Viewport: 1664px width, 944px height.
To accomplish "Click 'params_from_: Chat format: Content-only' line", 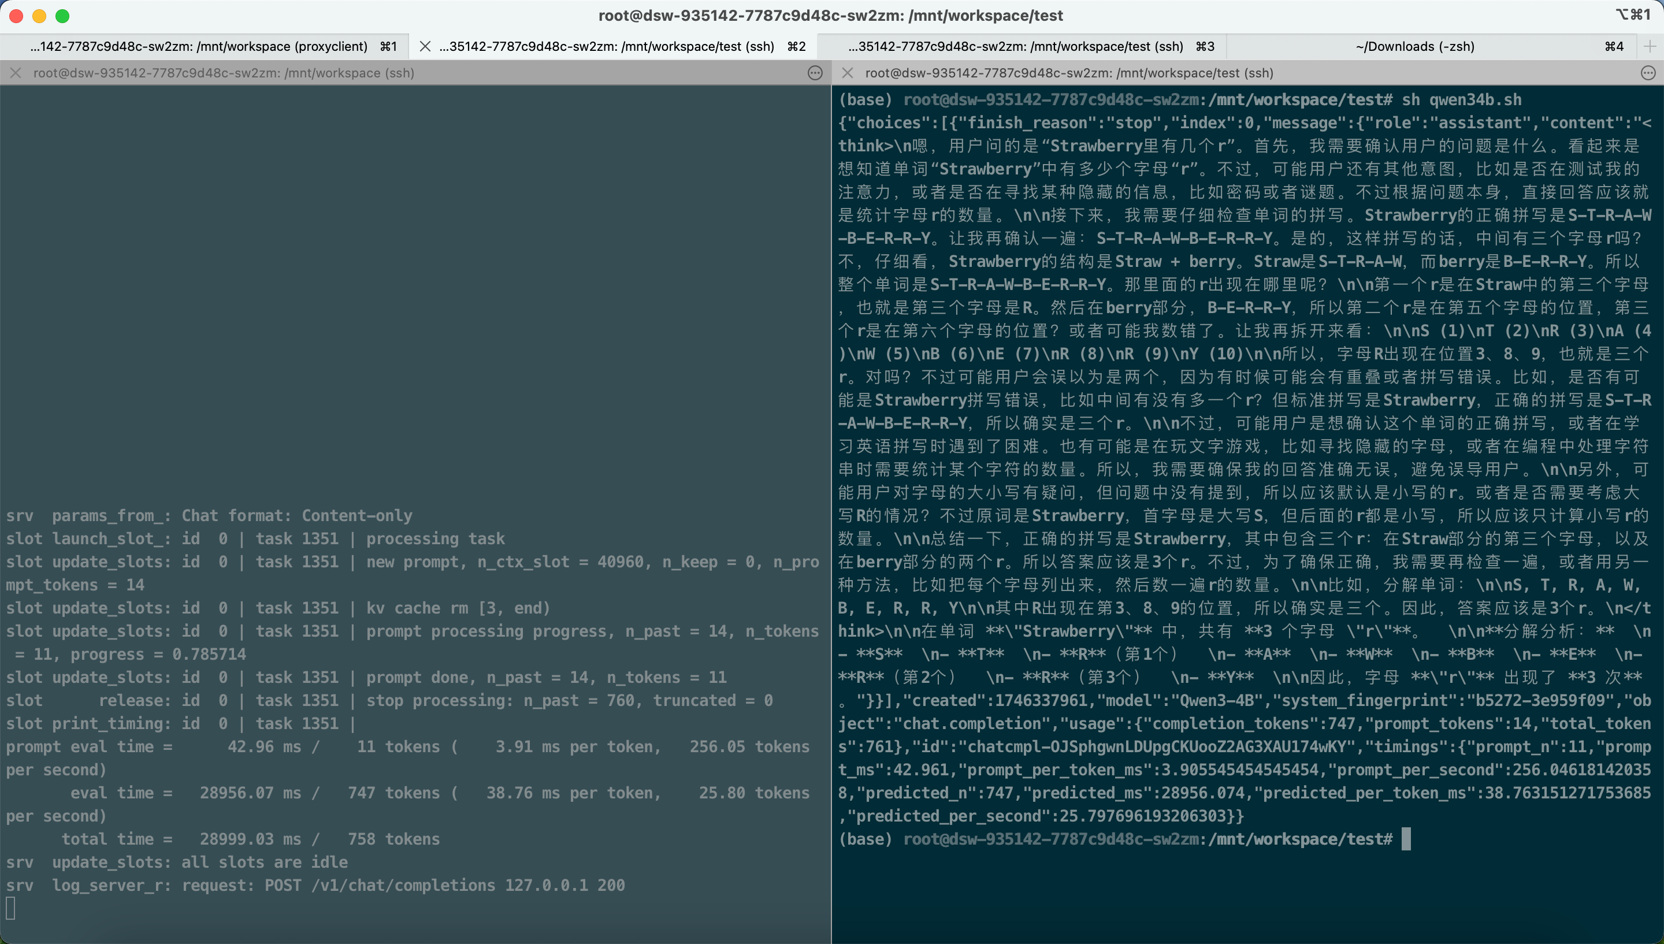I will (x=209, y=515).
